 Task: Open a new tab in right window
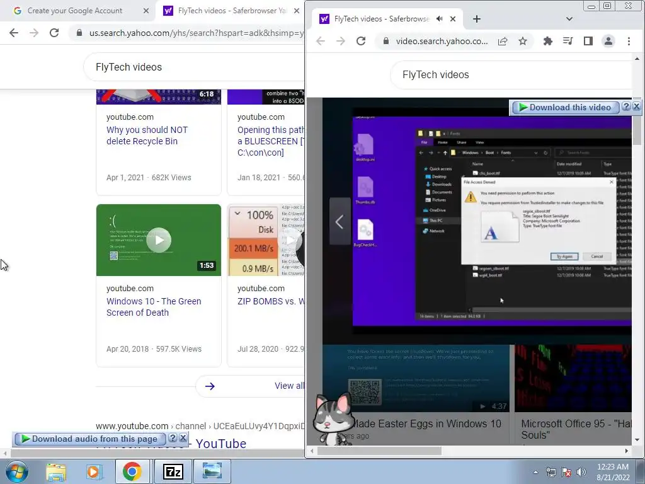[x=476, y=19]
